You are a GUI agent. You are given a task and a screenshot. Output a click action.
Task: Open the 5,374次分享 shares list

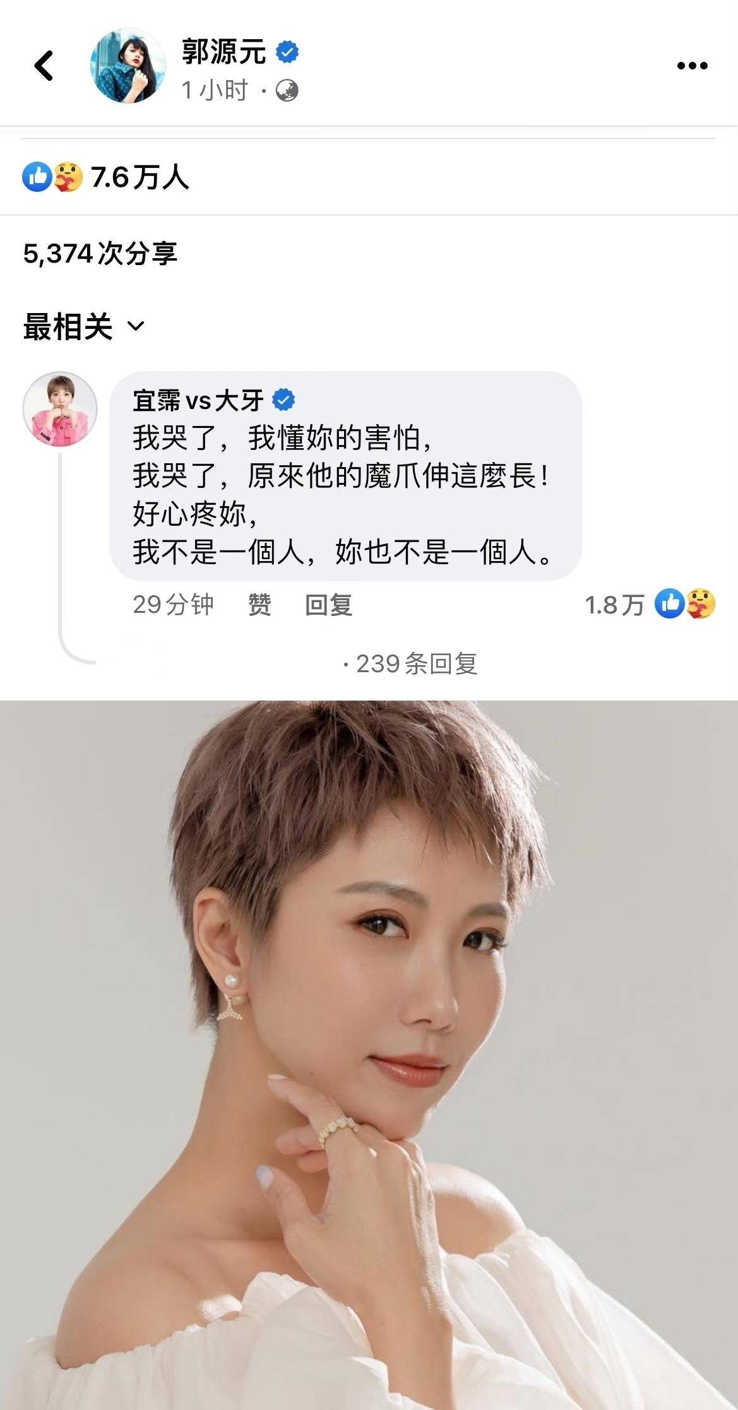pos(100,254)
